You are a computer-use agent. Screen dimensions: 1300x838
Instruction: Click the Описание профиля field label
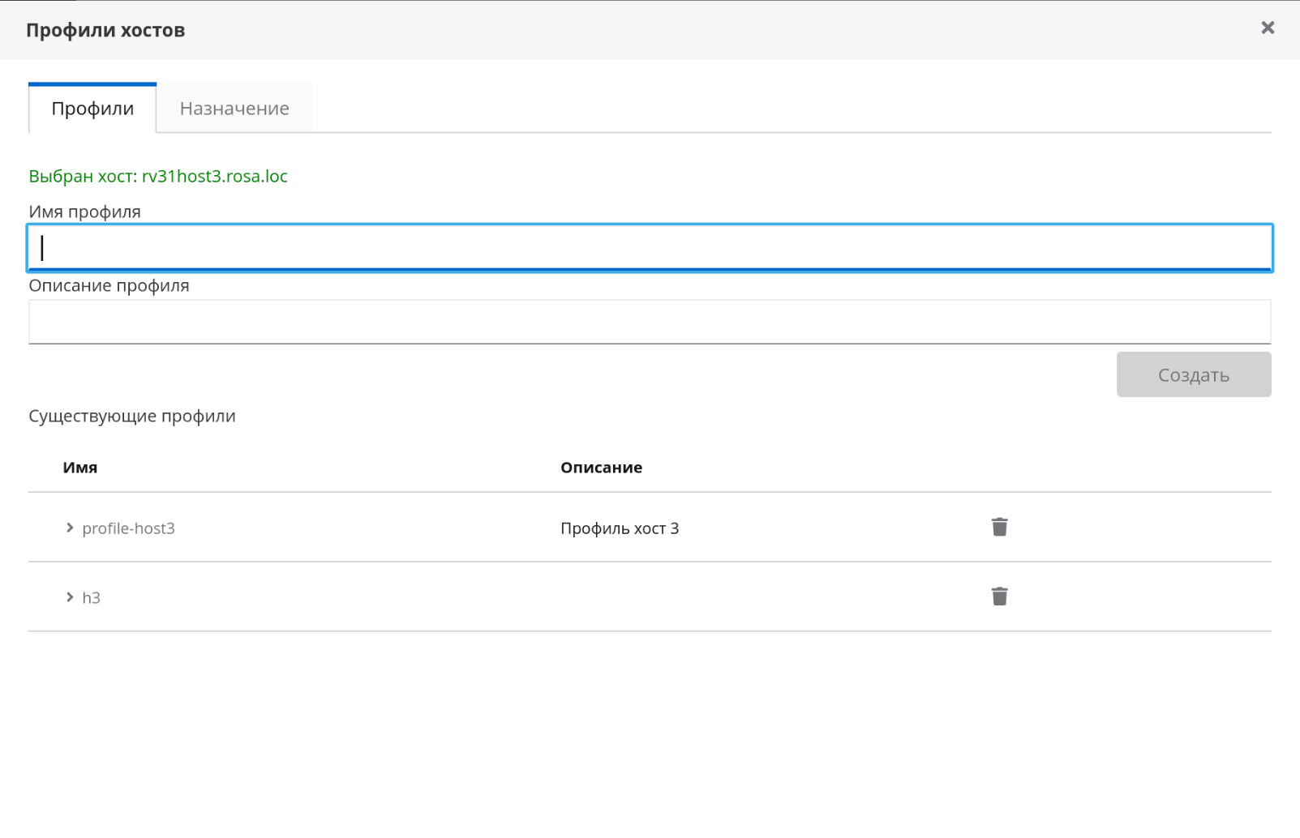[109, 286]
